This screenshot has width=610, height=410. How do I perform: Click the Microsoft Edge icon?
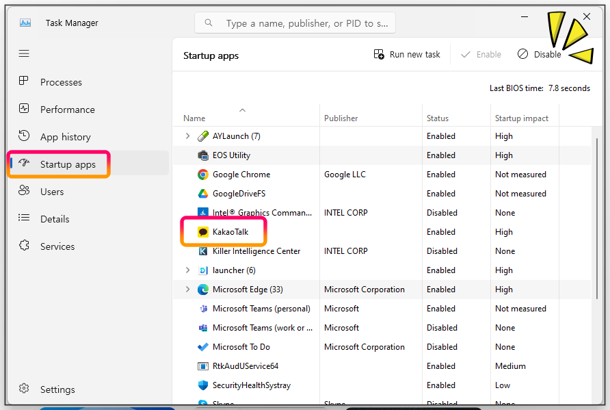coord(203,290)
